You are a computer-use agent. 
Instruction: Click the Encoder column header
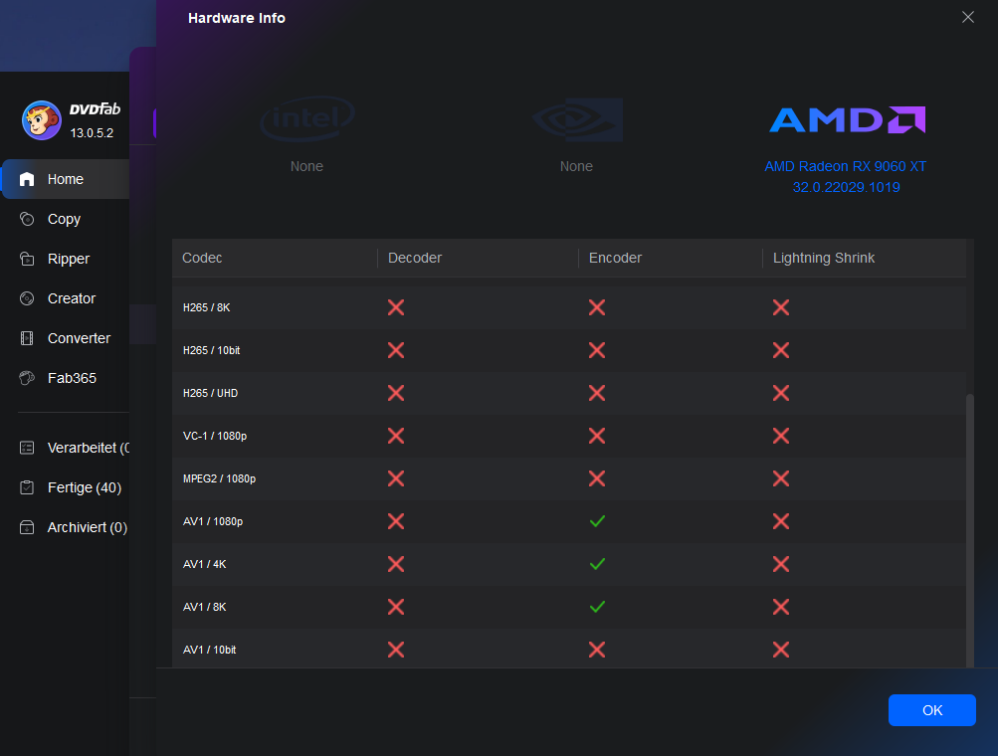coord(615,258)
